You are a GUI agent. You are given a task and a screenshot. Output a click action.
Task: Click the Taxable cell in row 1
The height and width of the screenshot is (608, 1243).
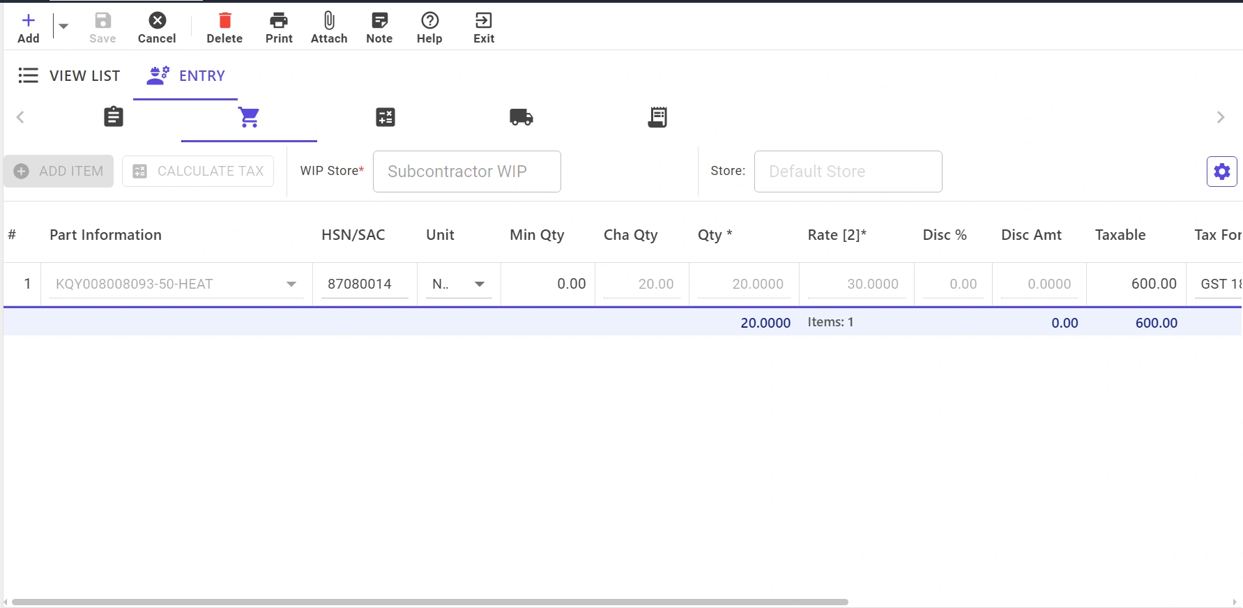click(1136, 284)
